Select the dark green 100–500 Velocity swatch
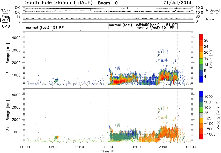This screenshot has width=221, height=153. coord(201,105)
